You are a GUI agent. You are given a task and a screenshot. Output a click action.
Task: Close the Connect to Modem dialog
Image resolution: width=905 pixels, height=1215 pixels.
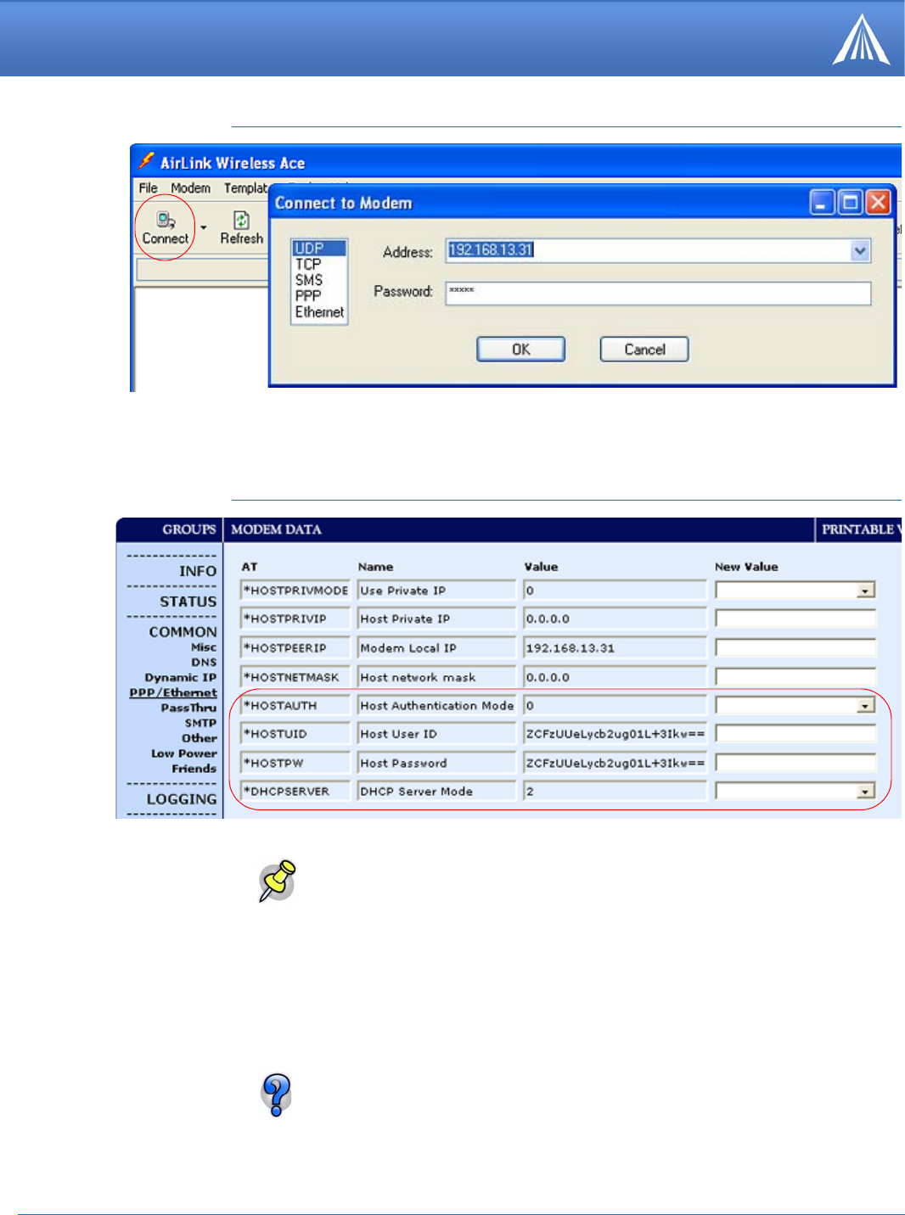click(x=878, y=203)
